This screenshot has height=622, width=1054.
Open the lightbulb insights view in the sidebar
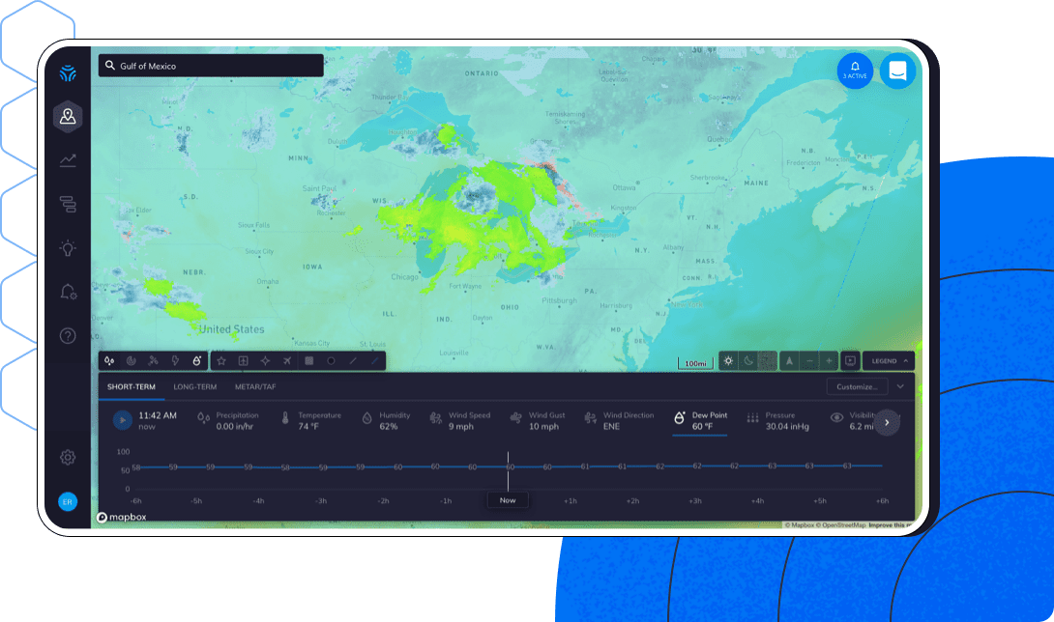click(x=68, y=248)
